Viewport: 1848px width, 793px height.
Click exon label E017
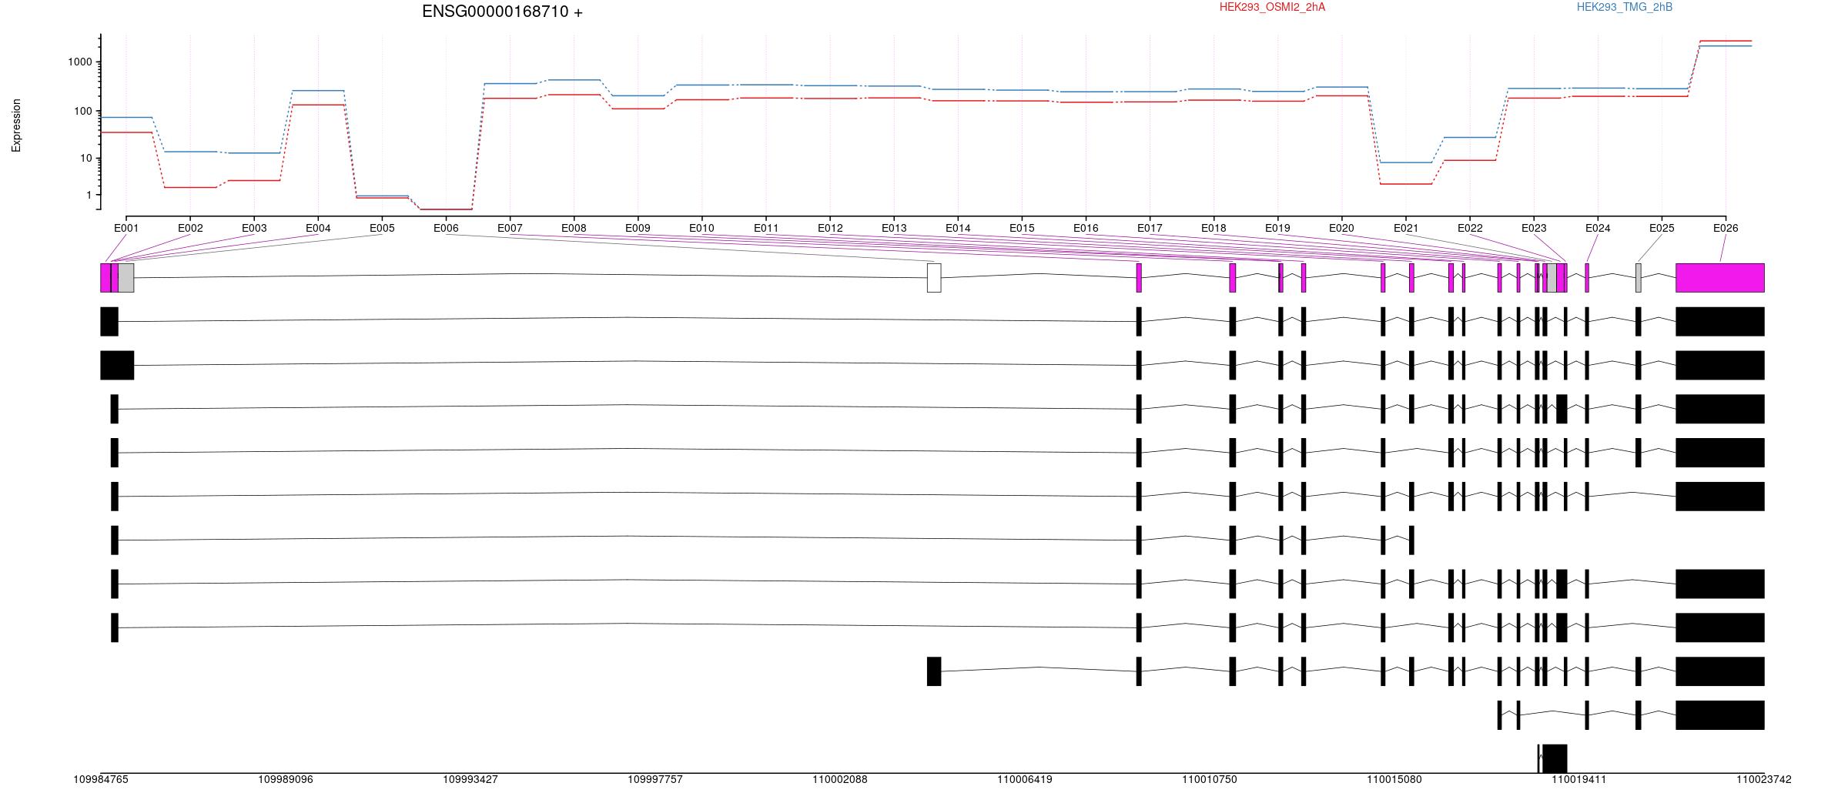click(1150, 228)
